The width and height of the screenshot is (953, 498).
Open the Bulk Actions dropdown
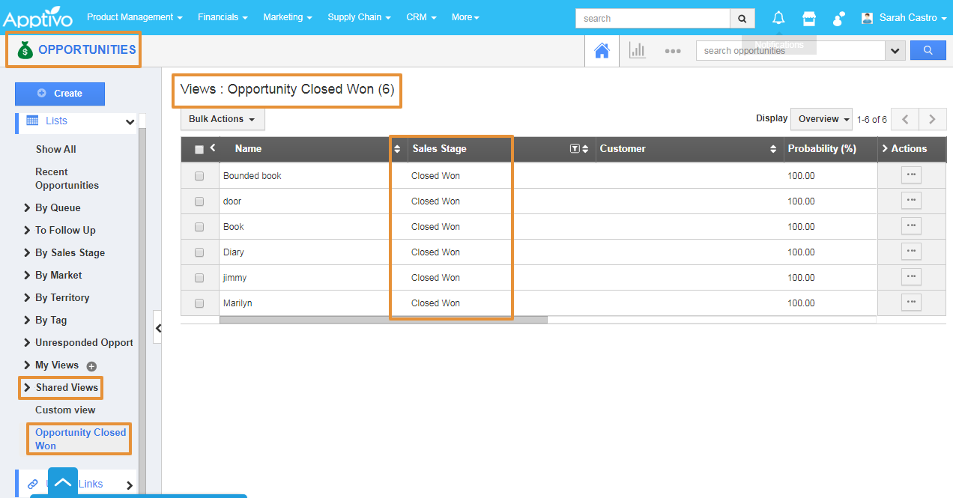(222, 119)
